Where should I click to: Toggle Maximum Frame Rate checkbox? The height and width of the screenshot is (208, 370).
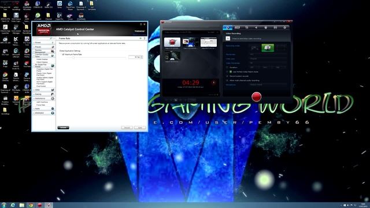(63, 54)
